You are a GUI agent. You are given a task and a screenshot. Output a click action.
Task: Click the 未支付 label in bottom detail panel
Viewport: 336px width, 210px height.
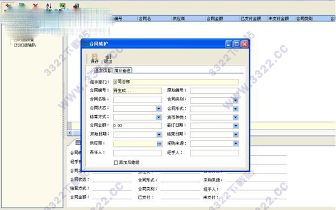(211, 197)
